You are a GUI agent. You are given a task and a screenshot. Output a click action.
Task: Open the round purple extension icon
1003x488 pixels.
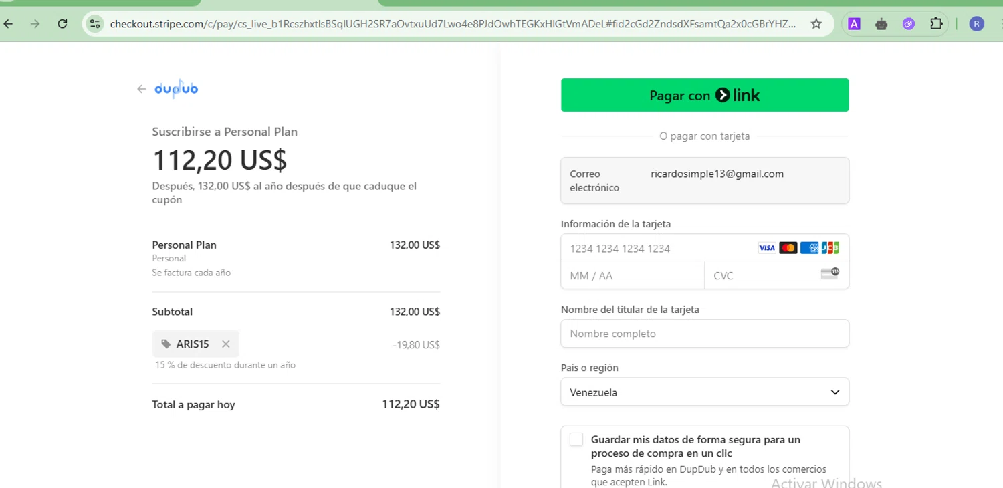point(908,24)
